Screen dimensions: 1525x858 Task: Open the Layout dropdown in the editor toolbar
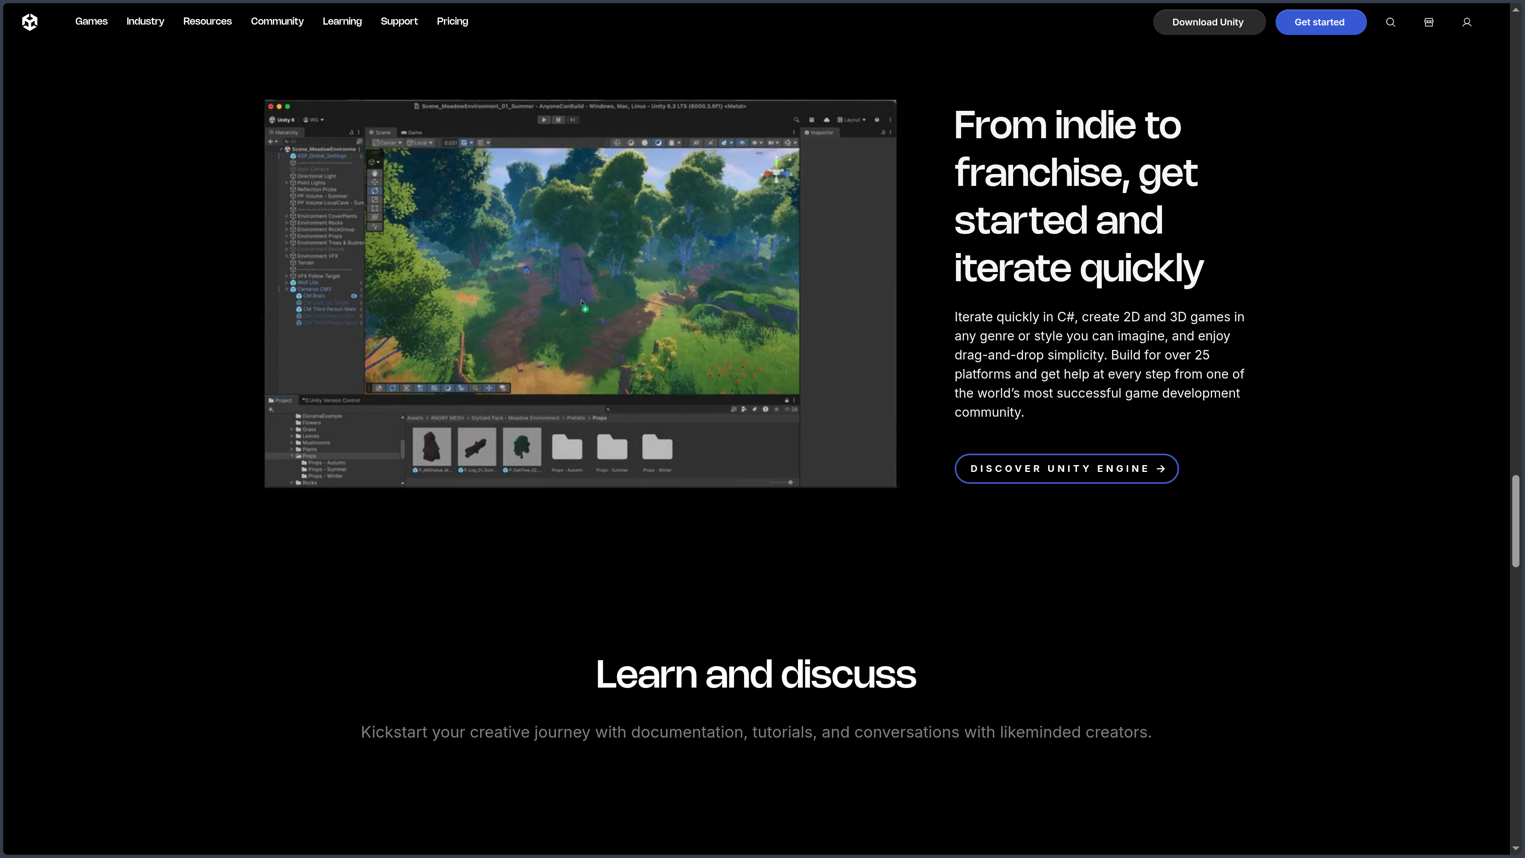[x=851, y=120]
